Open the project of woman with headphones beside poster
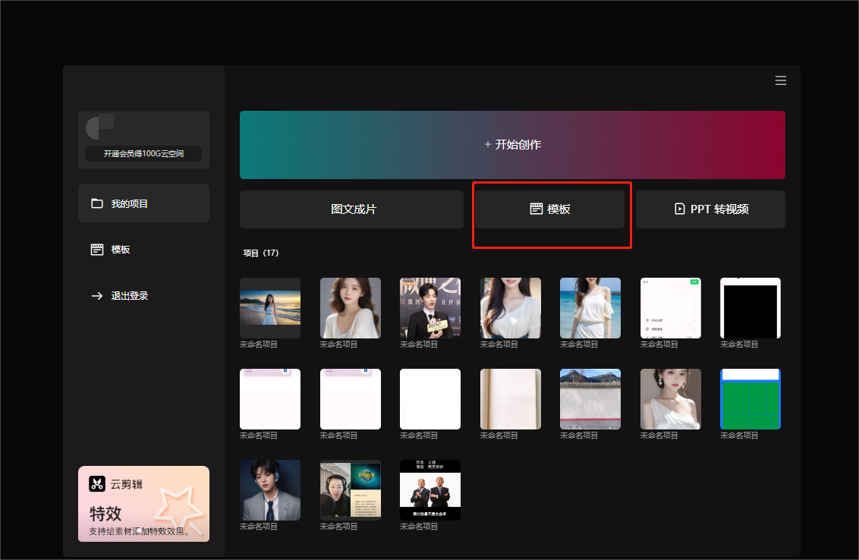 [351, 490]
